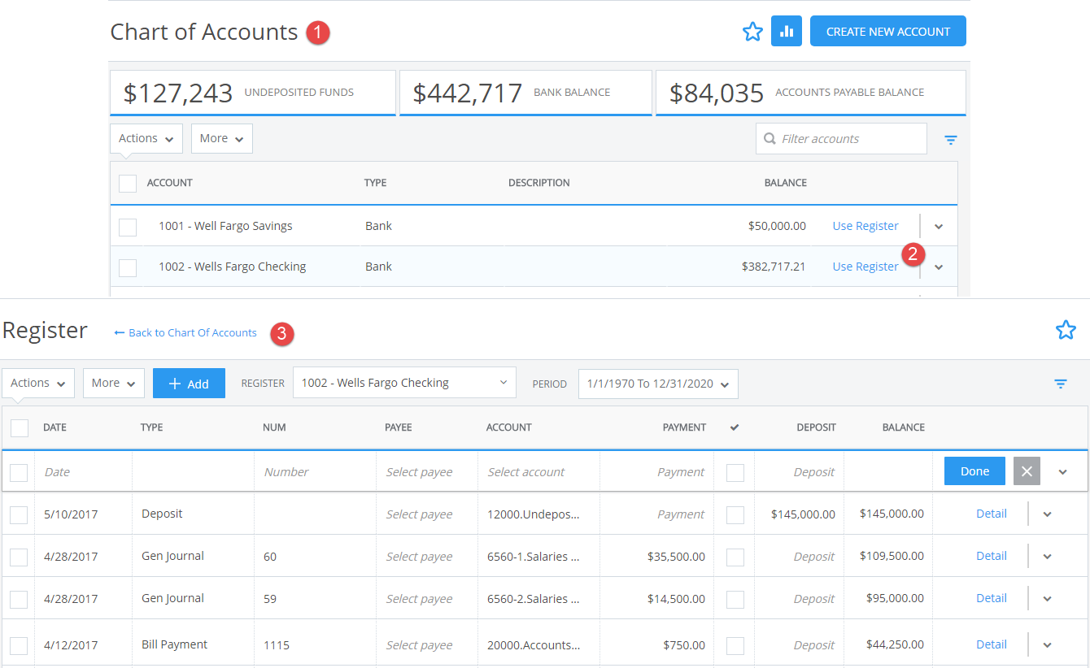Use Register for Wells Fargo Checking
The image size is (1090, 668).
[865, 267]
